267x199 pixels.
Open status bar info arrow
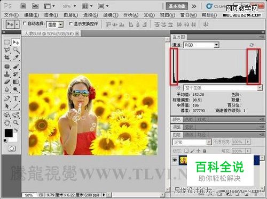[x=104, y=195]
